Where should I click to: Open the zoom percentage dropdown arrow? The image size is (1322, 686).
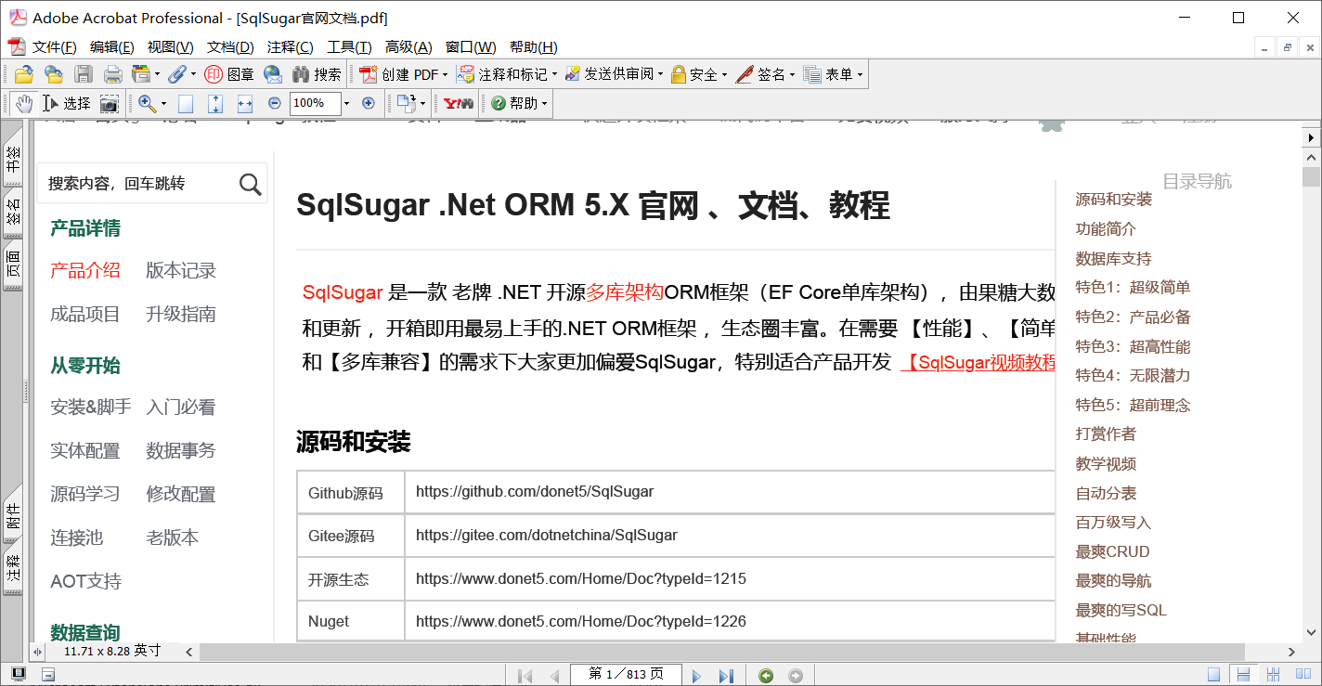coord(347,103)
